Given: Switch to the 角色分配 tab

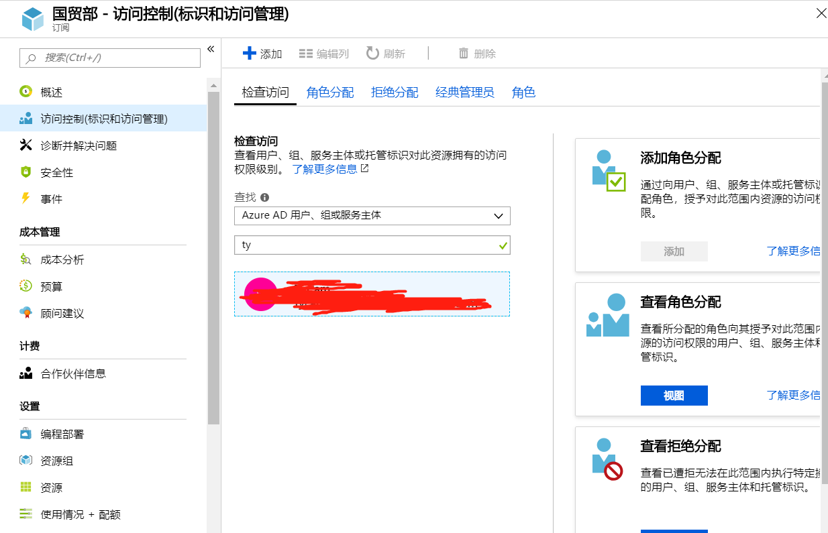Looking at the screenshot, I should 330,93.
